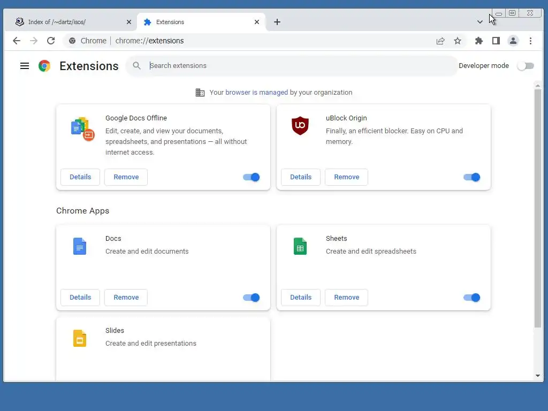
Task: Open the profile avatar icon
Action: click(x=513, y=41)
